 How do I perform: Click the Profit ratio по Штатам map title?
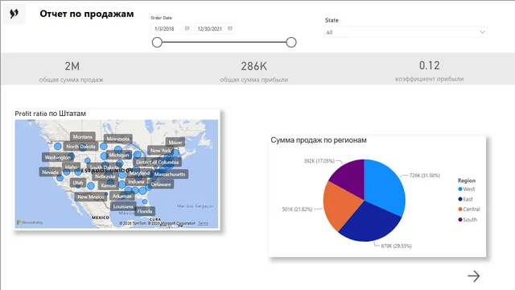(50, 114)
